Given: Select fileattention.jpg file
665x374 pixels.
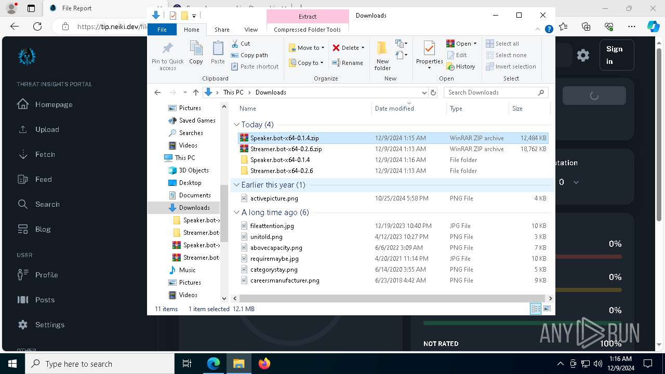Looking at the screenshot, I should (x=393, y=226).
